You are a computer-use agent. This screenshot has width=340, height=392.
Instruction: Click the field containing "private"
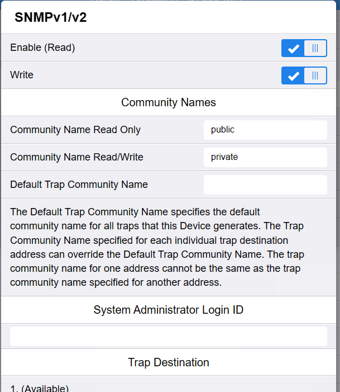pyautogui.click(x=265, y=157)
